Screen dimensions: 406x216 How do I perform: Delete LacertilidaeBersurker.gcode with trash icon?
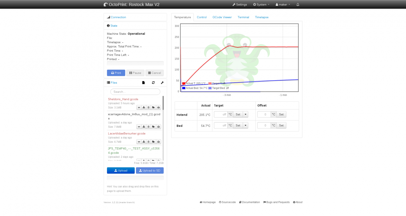[x=149, y=141]
